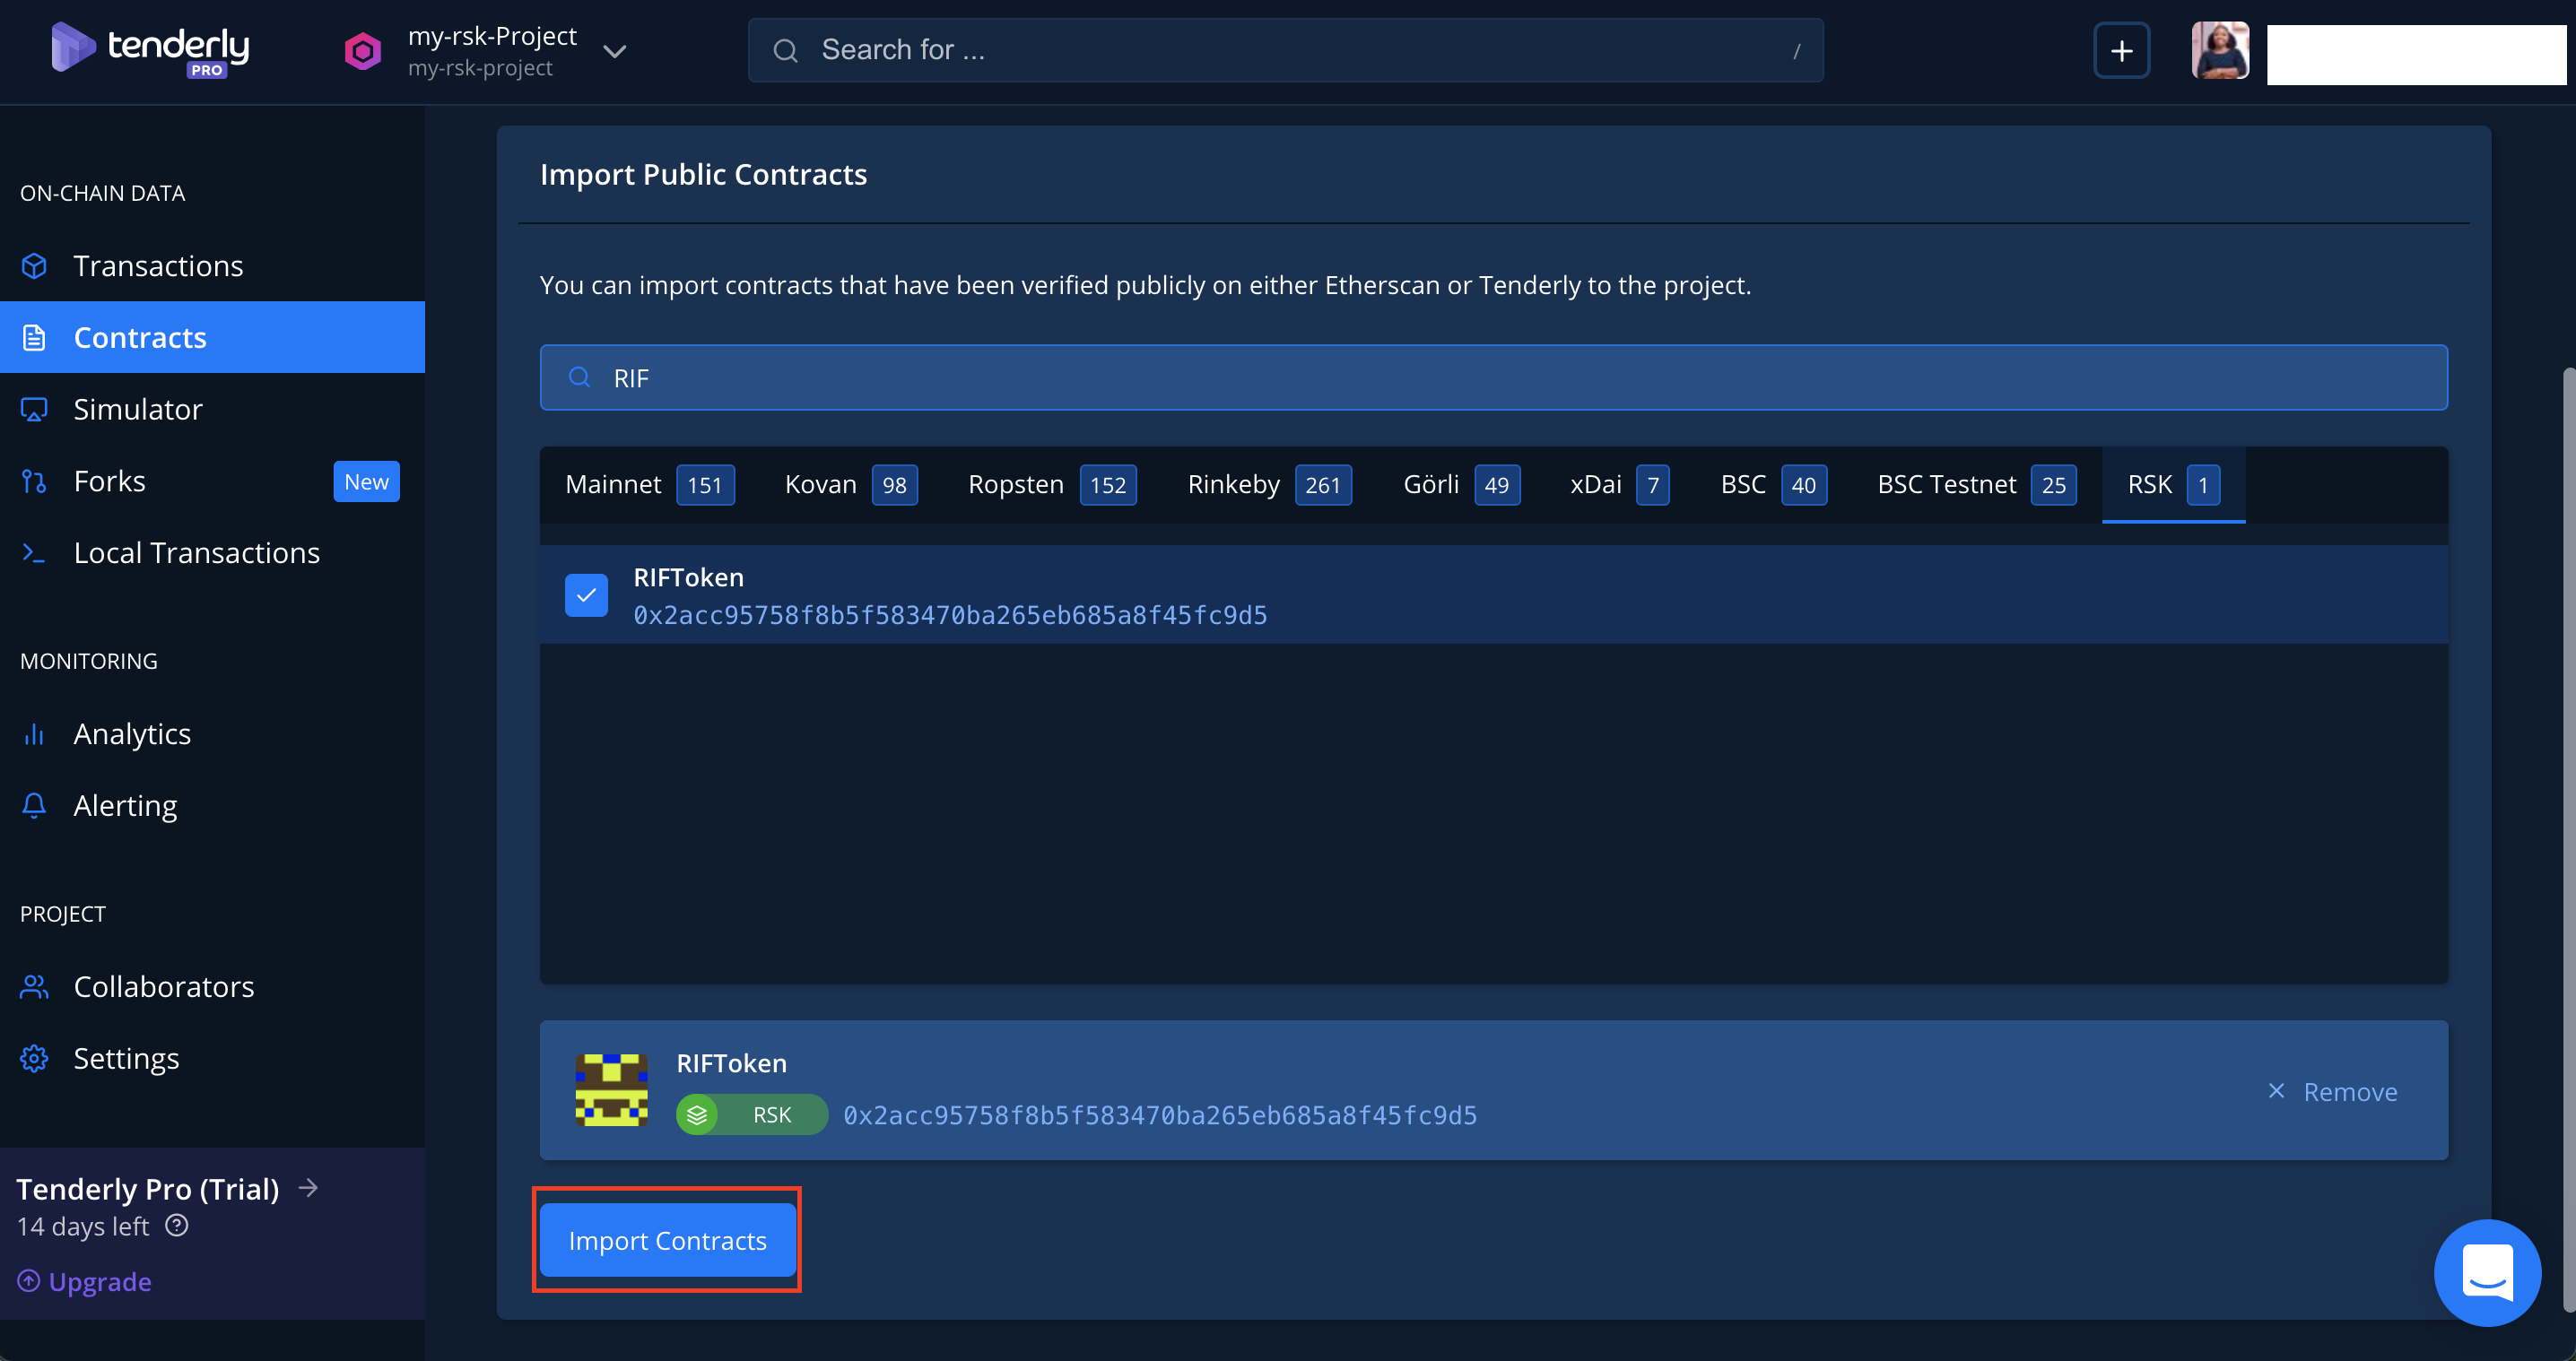Click the contract search field containing RIF
This screenshot has width=2576, height=1361.
click(1493, 377)
